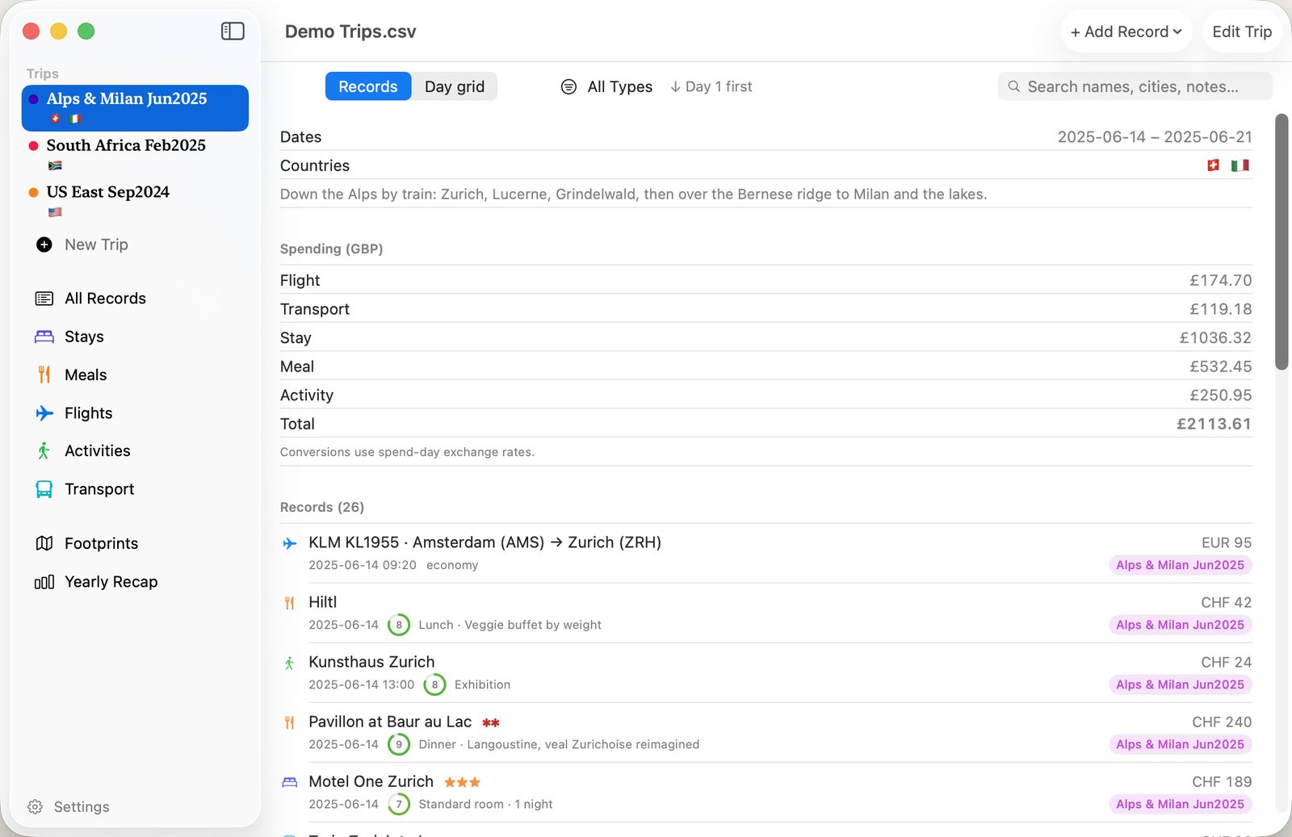The image size is (1292, 837).
Task: Click the red Michelin stars on Pavillon record
Action: [491, 722]
